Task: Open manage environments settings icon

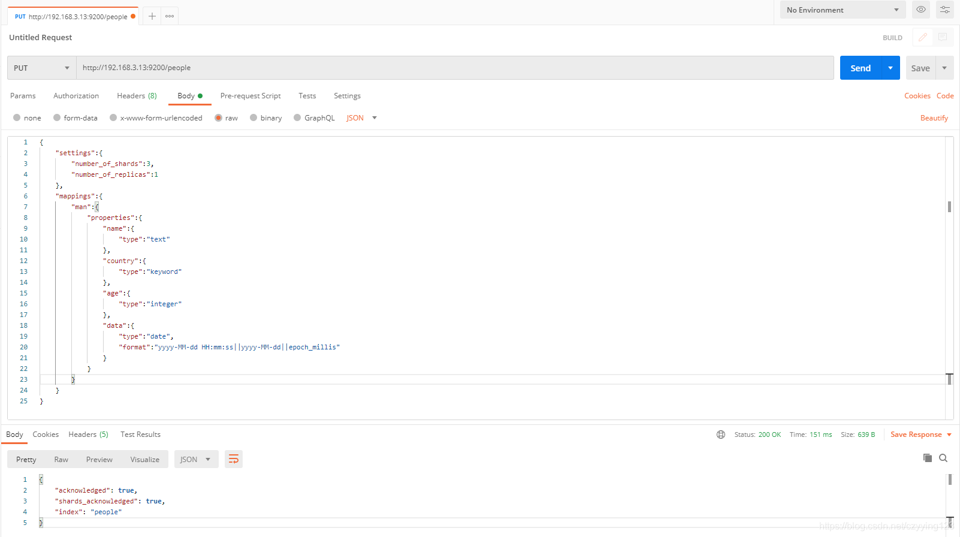Action: coord(945,10)
